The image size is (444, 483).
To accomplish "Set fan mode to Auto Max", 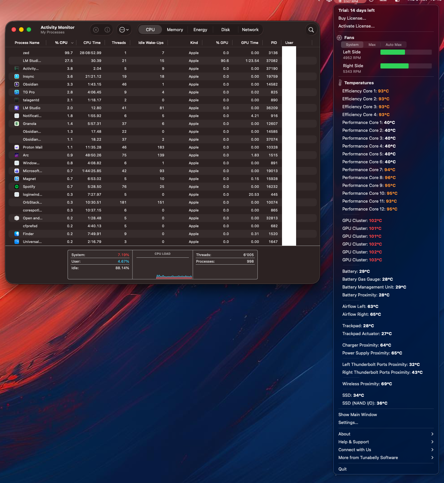I will pyautogui.click(x=394, y=45).
